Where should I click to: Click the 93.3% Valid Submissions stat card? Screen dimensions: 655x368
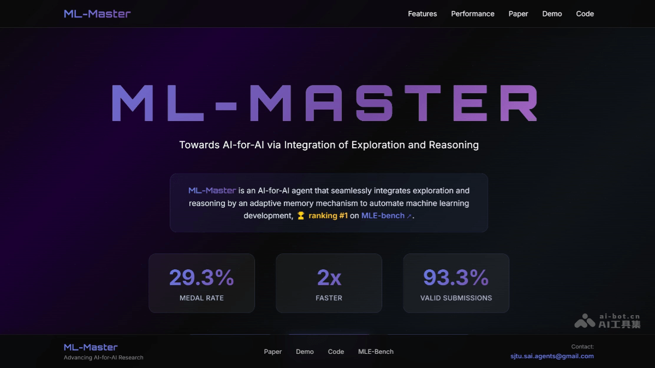point(456,283)
